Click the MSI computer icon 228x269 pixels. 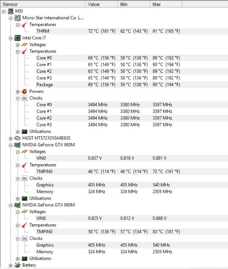(11, 11)
